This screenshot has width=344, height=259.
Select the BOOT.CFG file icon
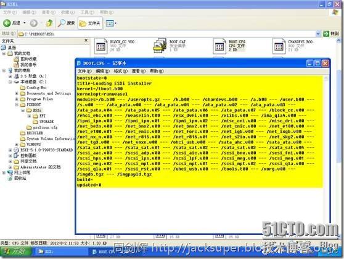[x=219, y=46]
